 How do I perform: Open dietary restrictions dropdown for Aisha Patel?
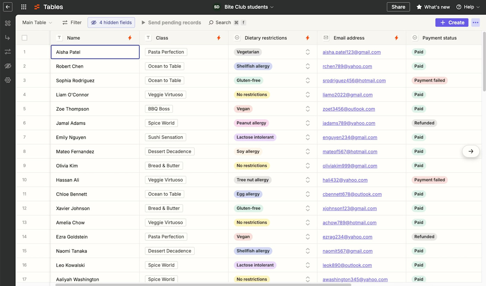[x=308, y=52]
